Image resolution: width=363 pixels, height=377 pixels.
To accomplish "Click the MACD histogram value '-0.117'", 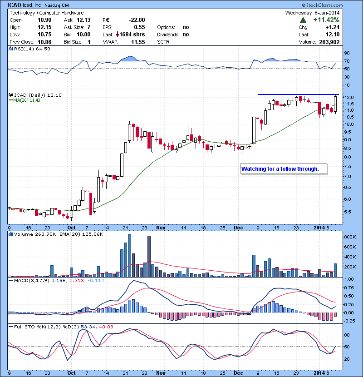I will (96, 280).
